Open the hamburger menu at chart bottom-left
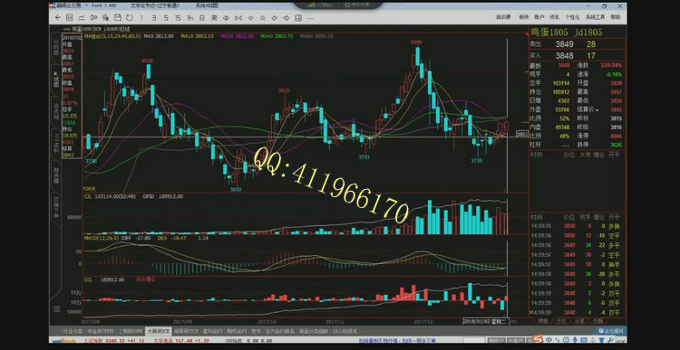680x350 pixels. tap(56, 308)
